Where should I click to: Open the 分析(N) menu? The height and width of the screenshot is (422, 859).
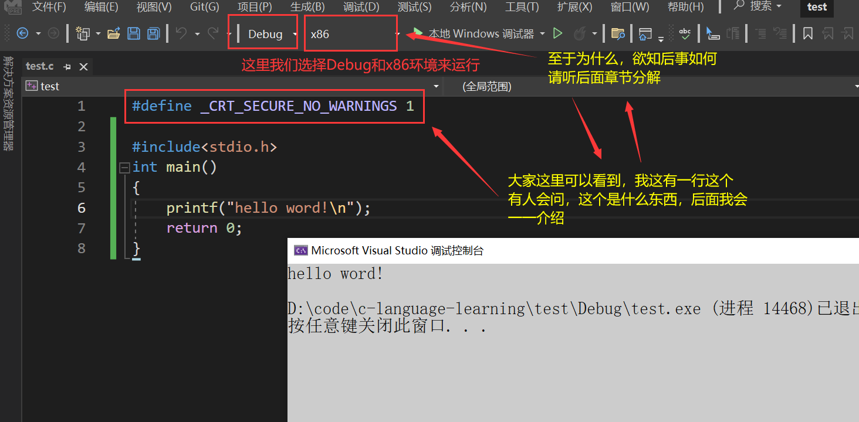468,7
